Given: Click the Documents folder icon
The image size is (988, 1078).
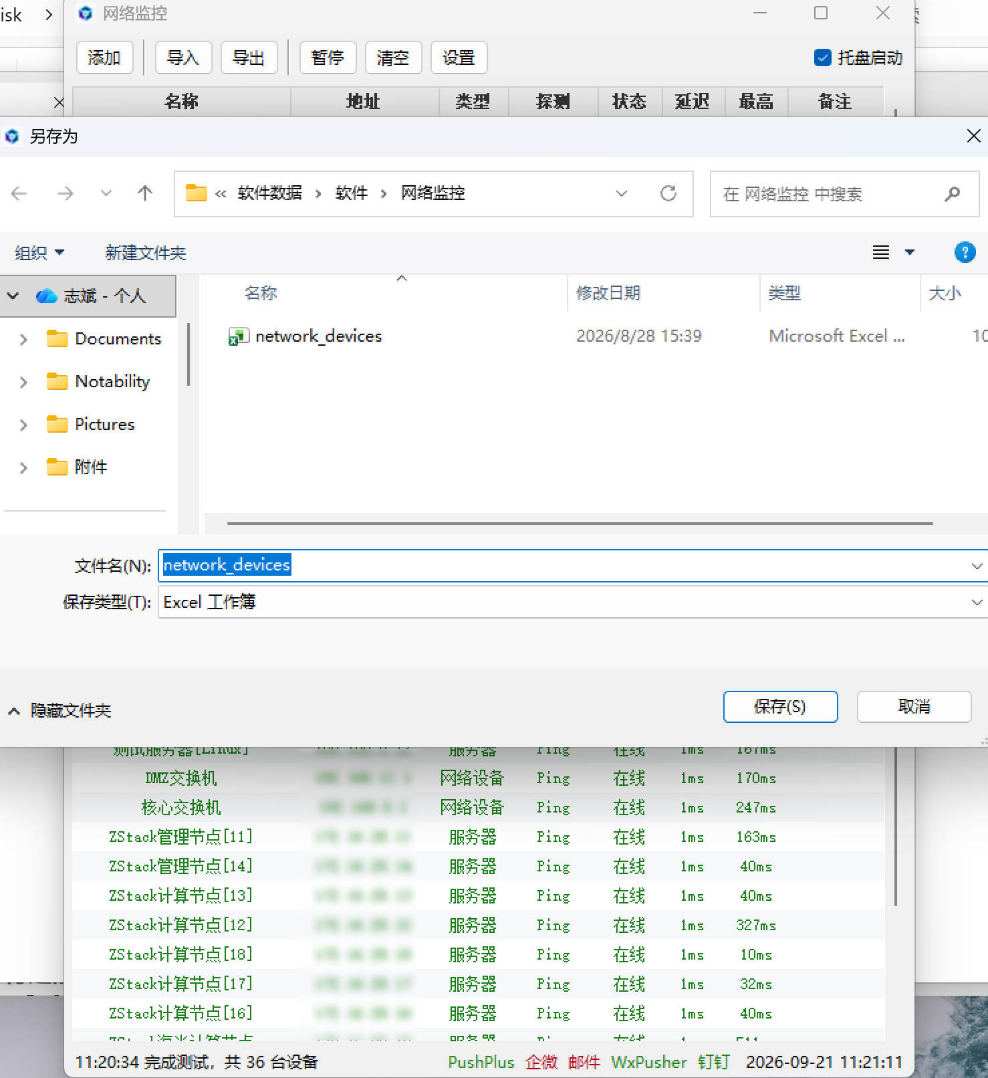Looking at the screenshot, I should coord(57,339).
